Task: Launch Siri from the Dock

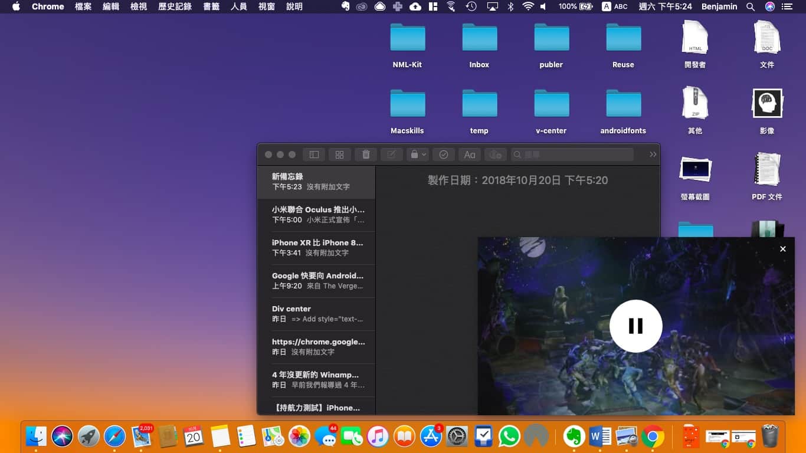Action: [x=62, y=436]
